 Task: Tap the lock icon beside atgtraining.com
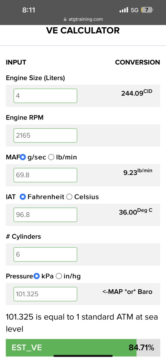point(65,19)
